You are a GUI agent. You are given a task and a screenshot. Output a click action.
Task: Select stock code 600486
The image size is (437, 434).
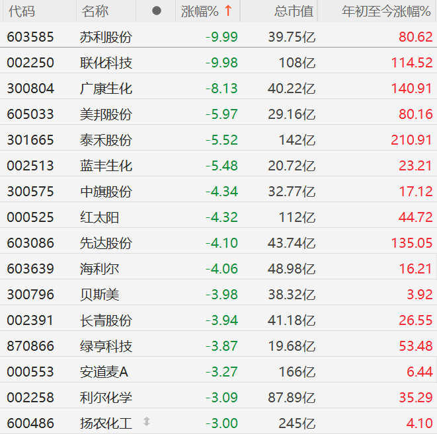pyautogui.click(x=30, y=423)
